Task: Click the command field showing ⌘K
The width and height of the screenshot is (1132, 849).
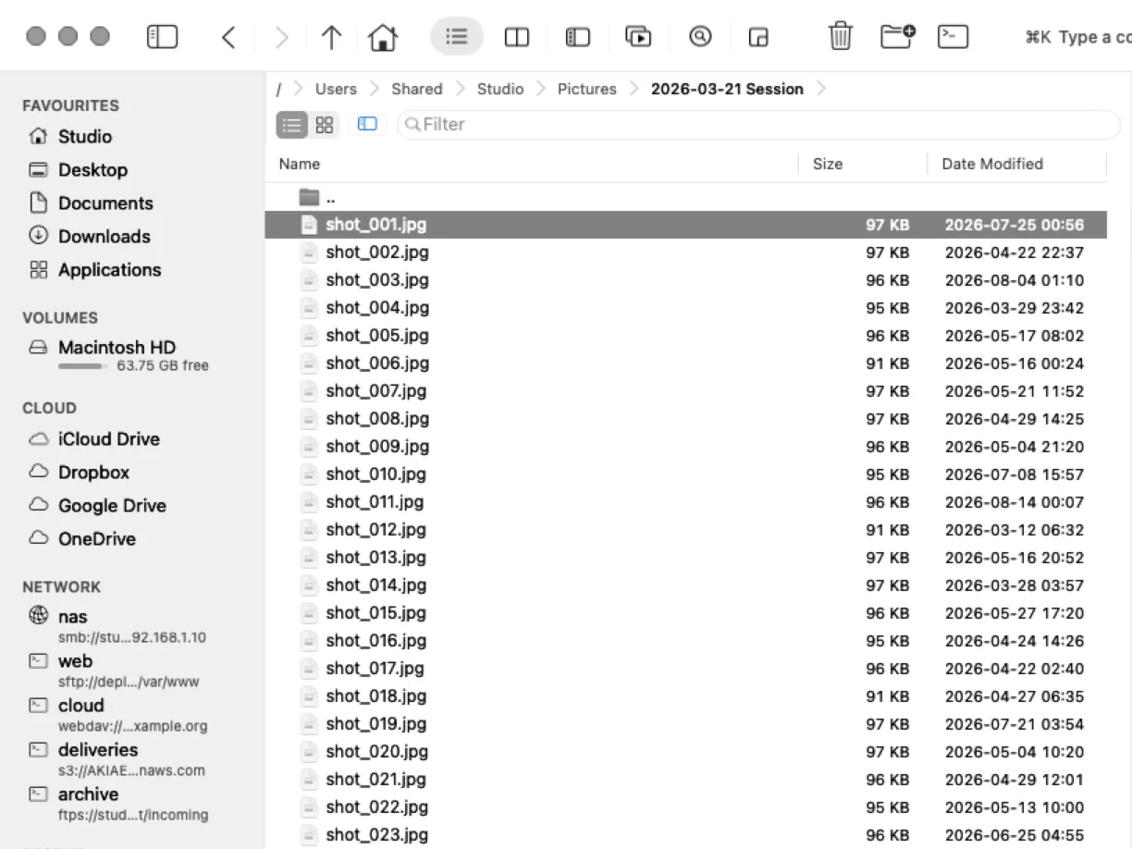Action: [x=1077, y=37]
